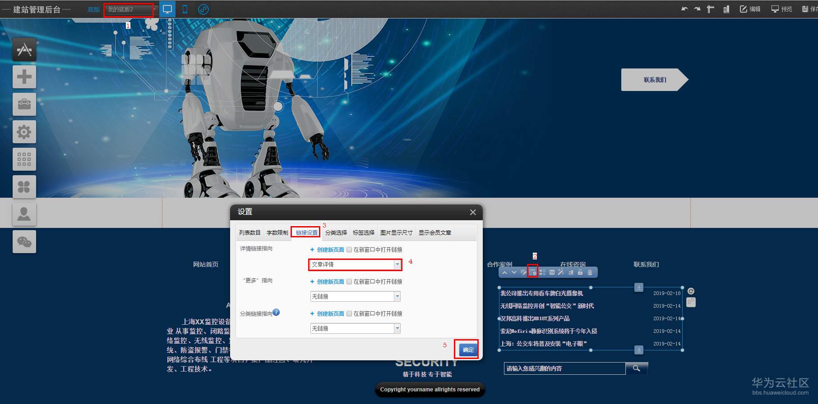The width and height of the screenshot is (818, 404).
Task: Click the align icon in component toolbar
Action: tap(571, 272)
